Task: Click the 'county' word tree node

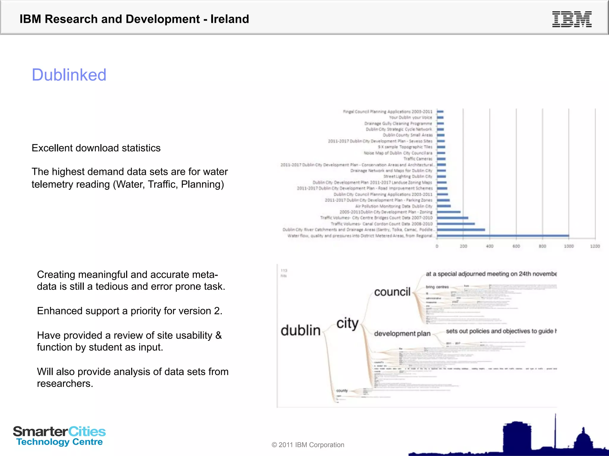Action: [342, 391]
